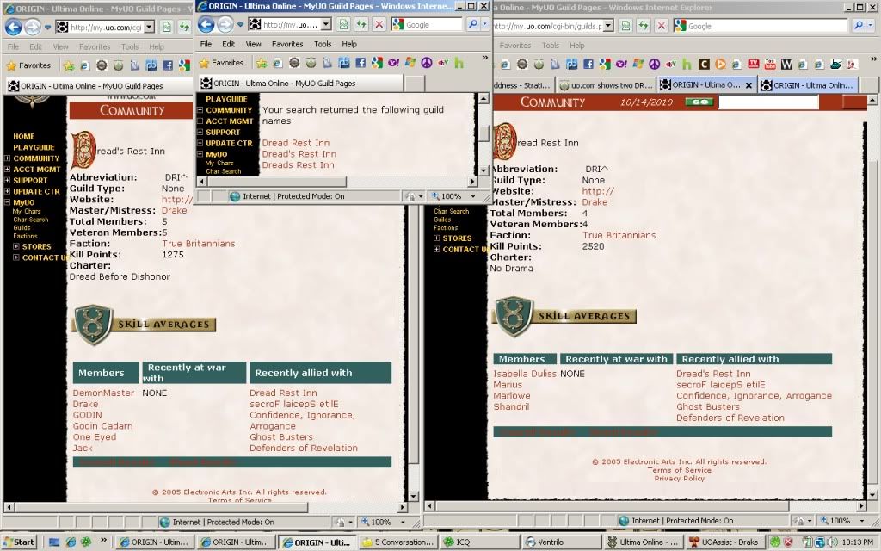Open search provider dropdown in right window
Screen dimensions: 881x551
pos(871,26)
